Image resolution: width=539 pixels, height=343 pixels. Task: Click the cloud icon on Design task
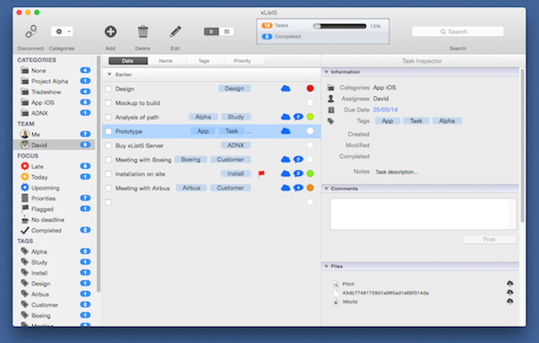(x=286, y=89)
